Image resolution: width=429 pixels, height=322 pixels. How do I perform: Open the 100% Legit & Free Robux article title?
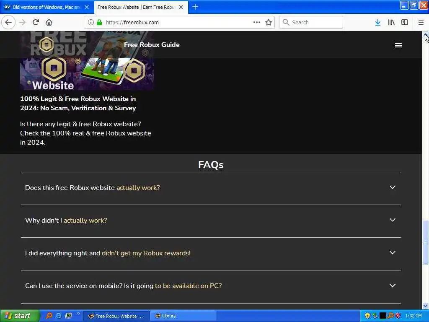click(78, 103)
